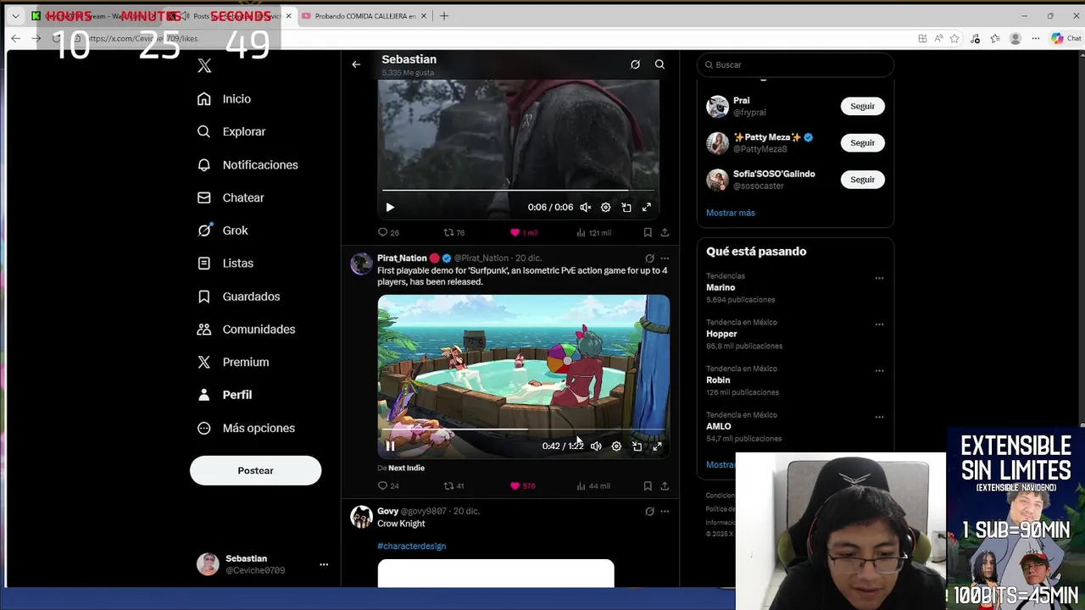1085x610 pixels.
Task: Go back with the profile back arrow
Action: 356,64
